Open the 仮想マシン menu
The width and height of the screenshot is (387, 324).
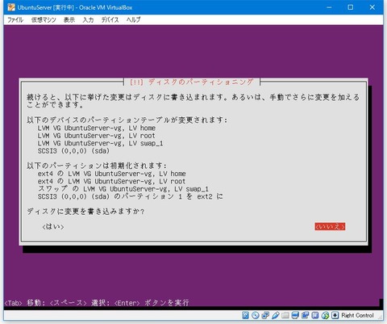pos(44,19)
